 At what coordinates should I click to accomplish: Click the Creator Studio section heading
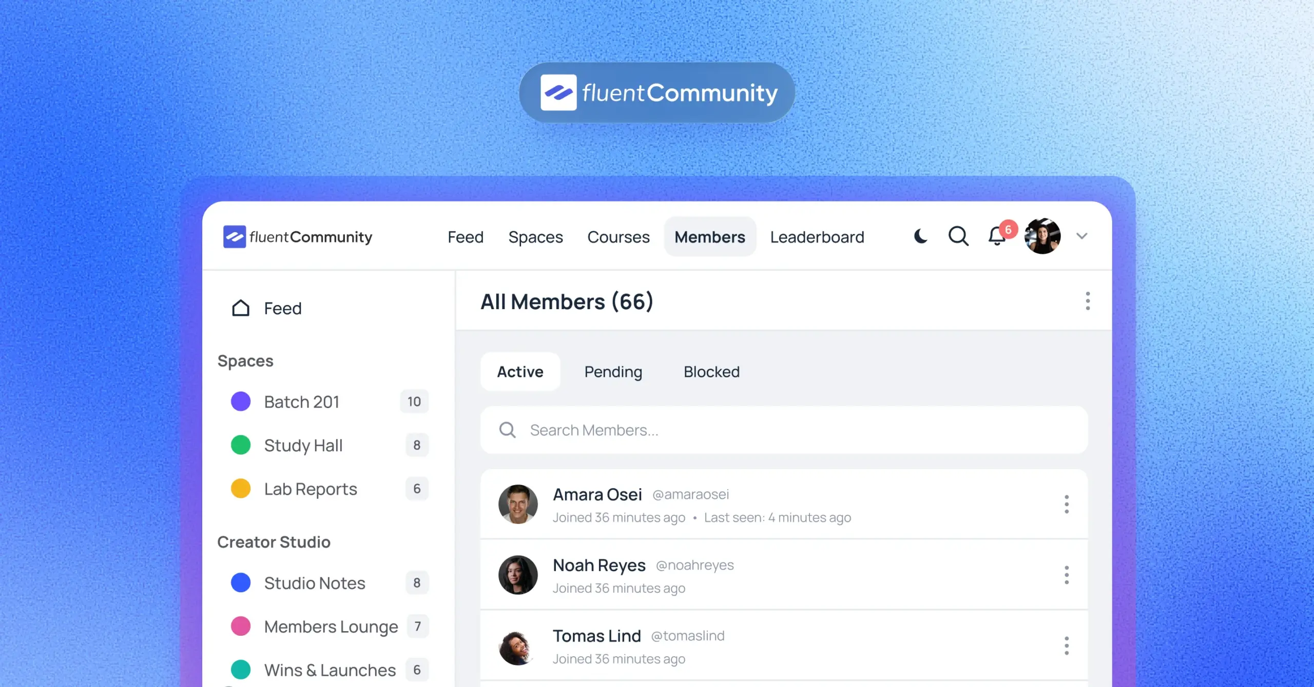coord(274,542)
